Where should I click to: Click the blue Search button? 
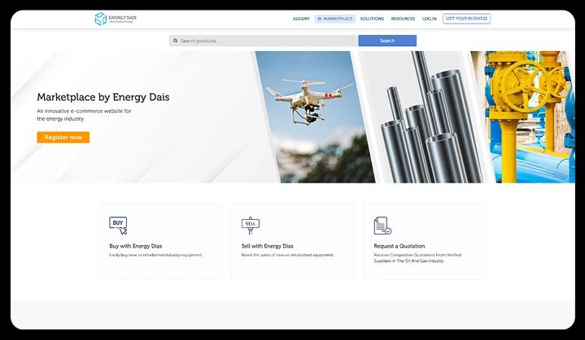point(387,41)
